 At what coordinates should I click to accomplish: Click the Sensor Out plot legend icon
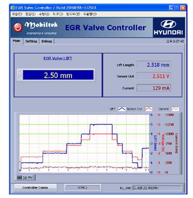[148, 109]
